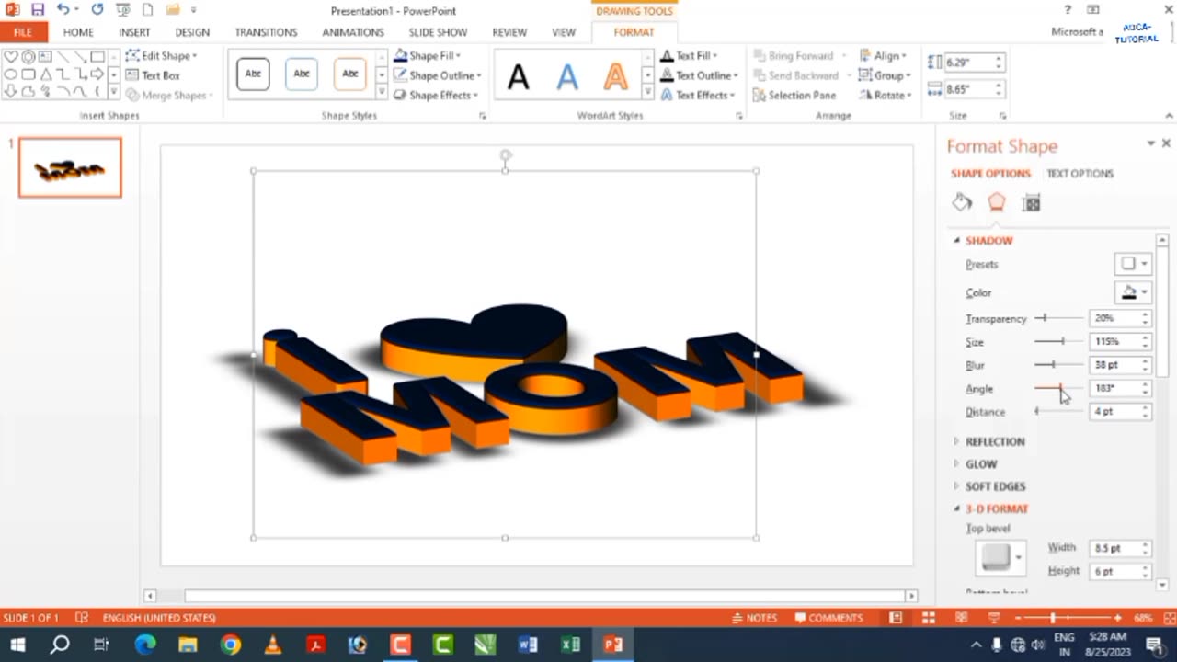Toggle the COMMENTS pane in status bar
Screen dimensions: 1177x662
[x=828, y=618]
